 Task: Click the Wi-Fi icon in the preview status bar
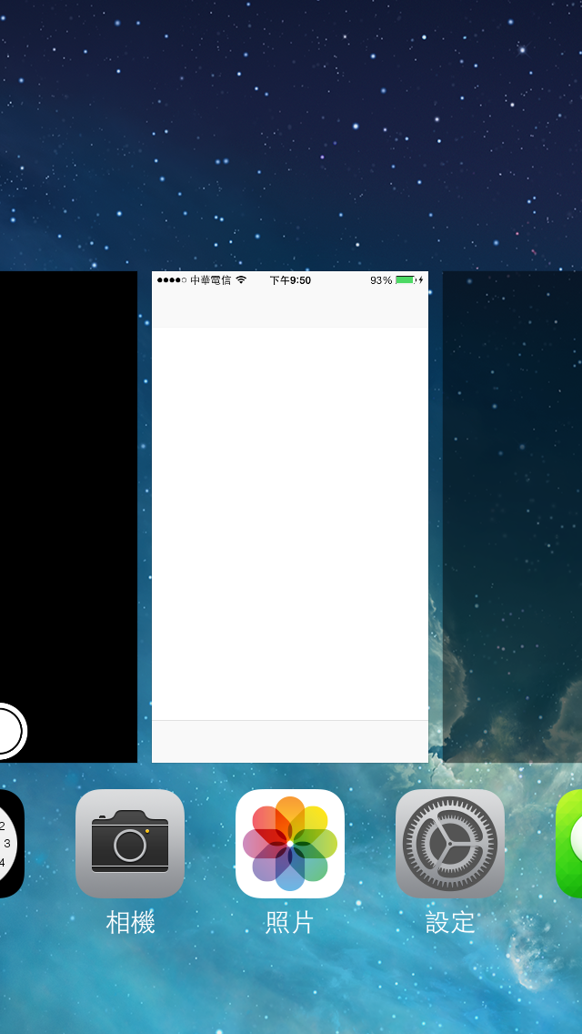(x=241, y=280)
